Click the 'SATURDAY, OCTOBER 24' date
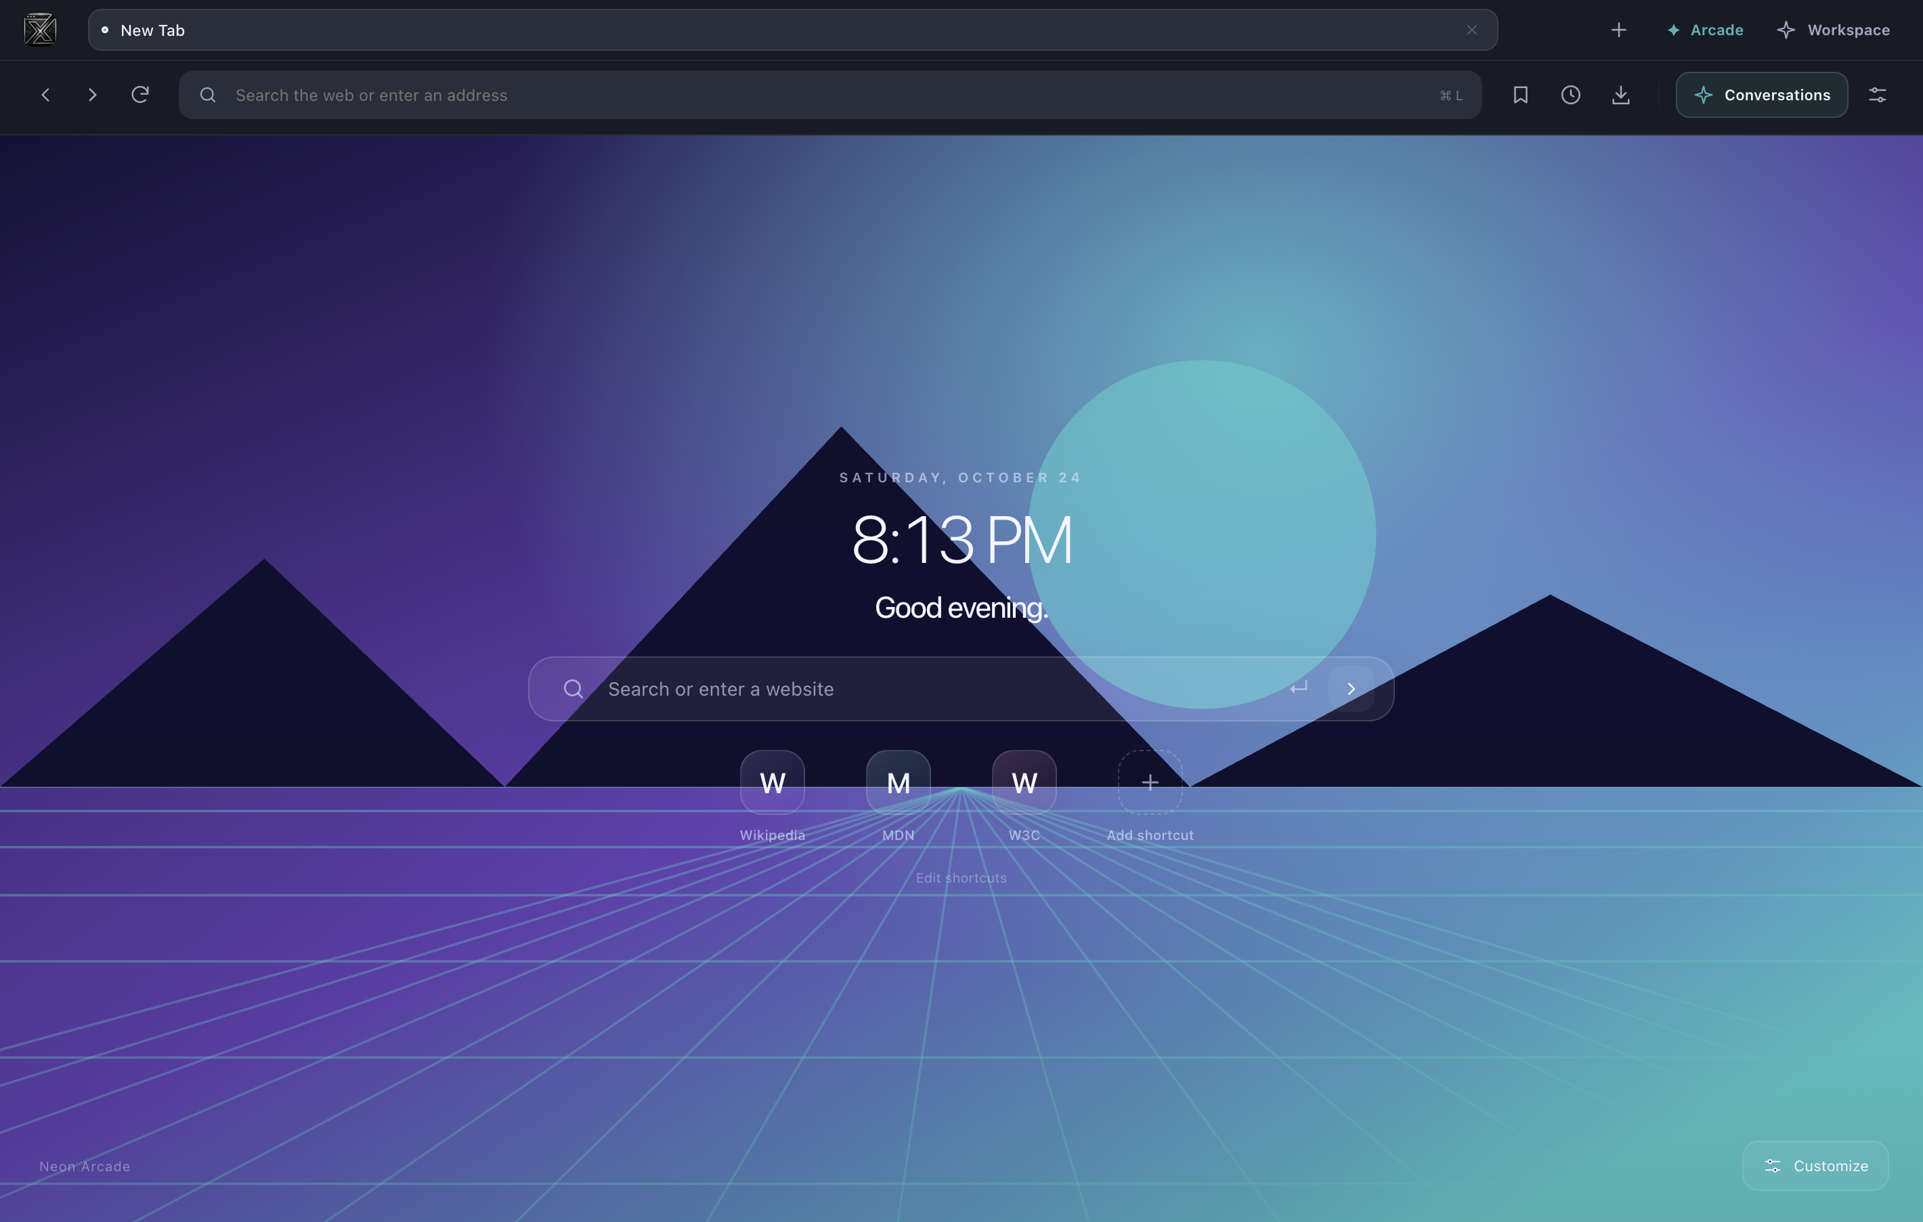Image resolution: width=1923 pixels, height=1222 pixels. click(x=961, y=478)
